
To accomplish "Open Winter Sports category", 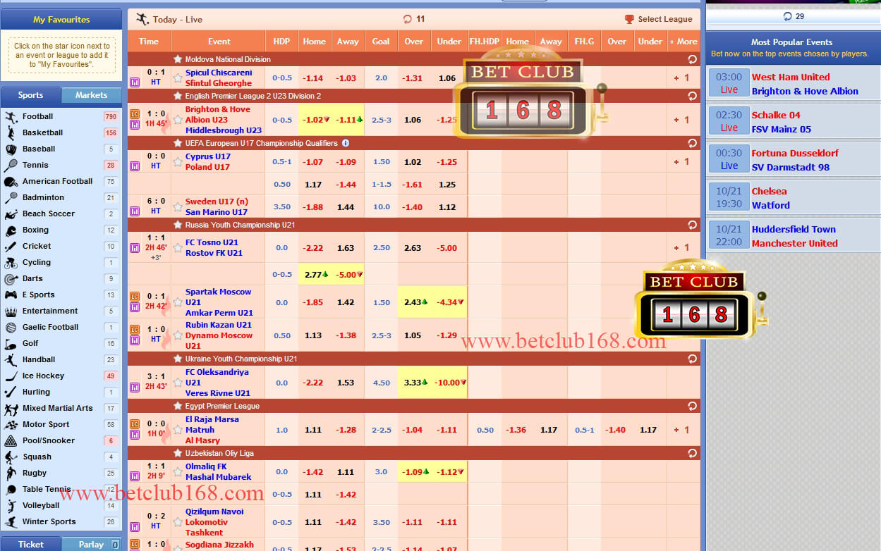I will pyautogui.click(x=61, y=521).
